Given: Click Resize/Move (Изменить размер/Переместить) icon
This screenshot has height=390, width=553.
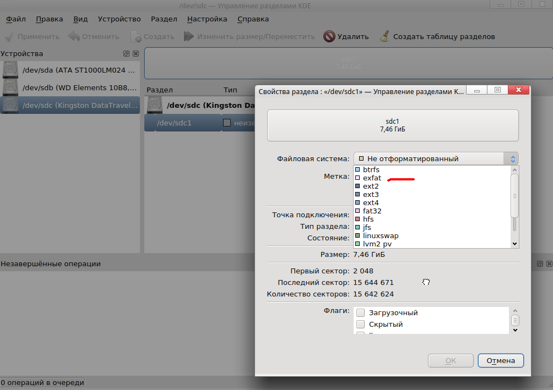Looking at the screenshot, I should pos(189,37).
